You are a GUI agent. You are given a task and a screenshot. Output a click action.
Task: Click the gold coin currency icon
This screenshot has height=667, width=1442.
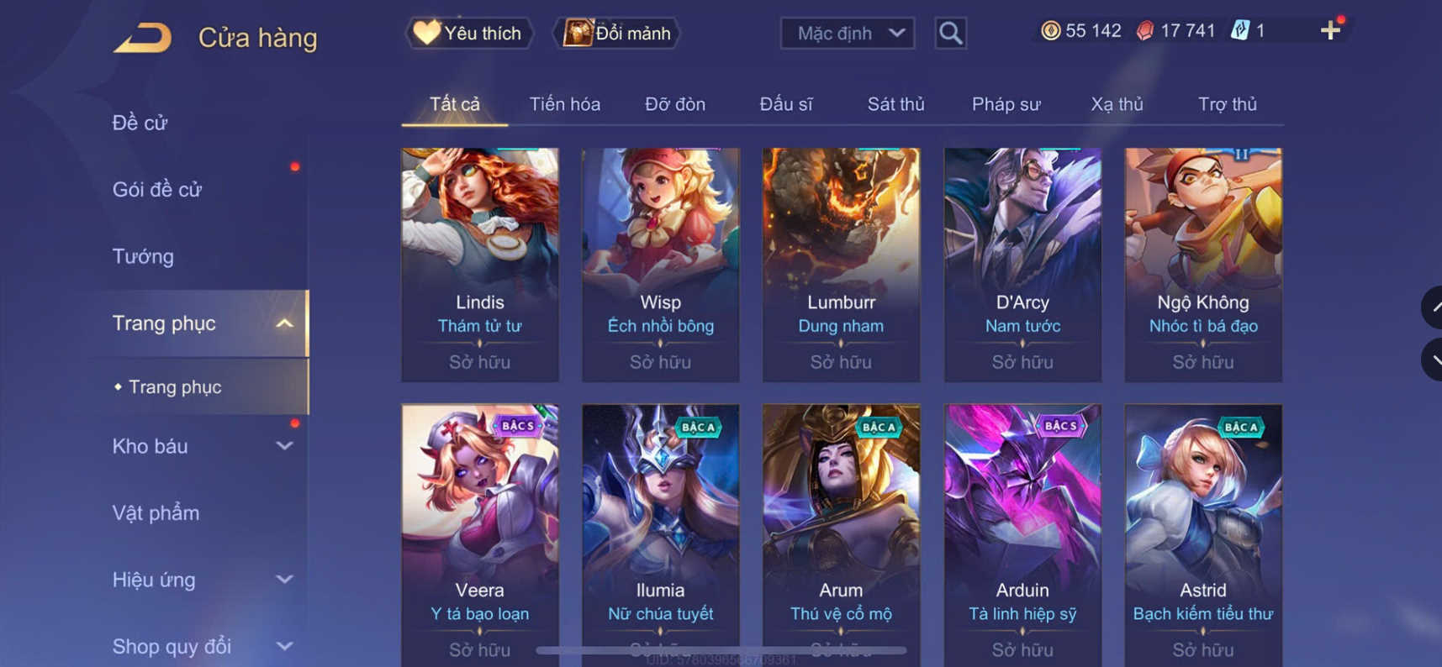pos(1050,31)
